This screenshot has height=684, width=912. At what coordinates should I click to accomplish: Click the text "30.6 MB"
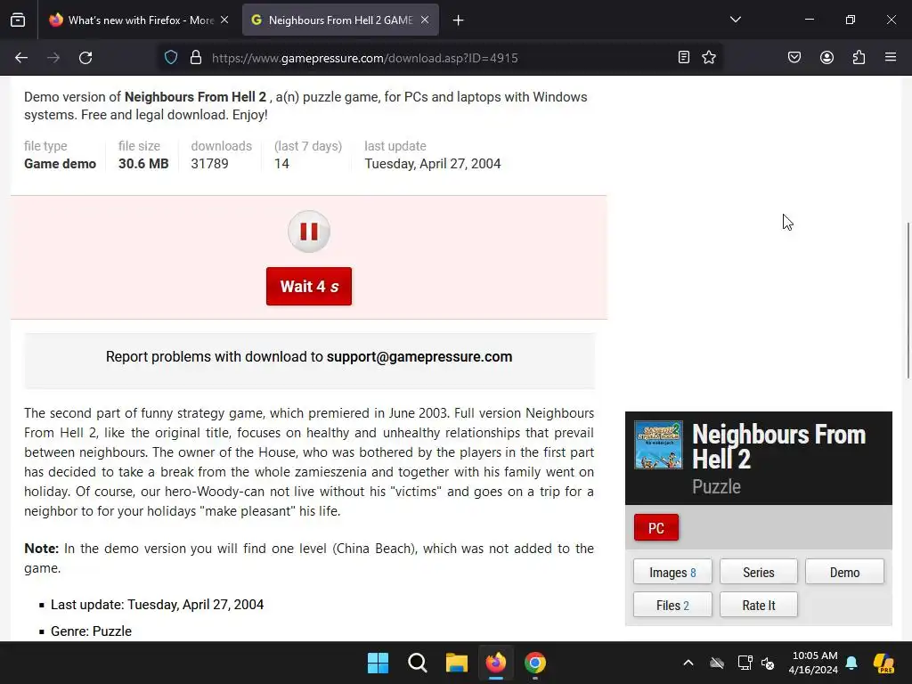click(x=143, y=164)
